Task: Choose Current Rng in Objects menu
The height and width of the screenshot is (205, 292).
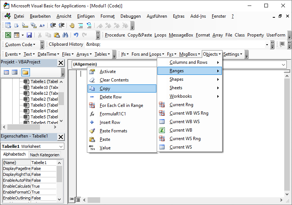Action: coord(190,105)
